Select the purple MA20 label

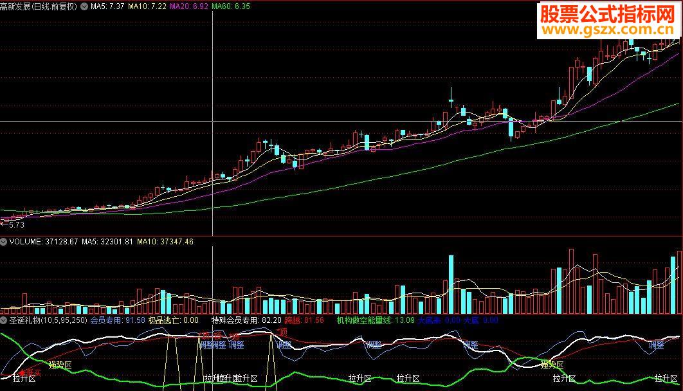click(x=188, y=6)
